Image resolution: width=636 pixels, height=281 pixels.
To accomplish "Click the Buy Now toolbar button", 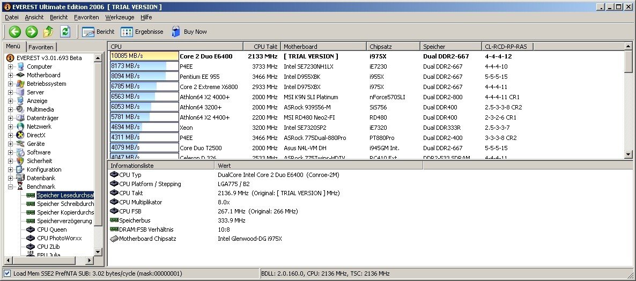I will tap(189, 32).
